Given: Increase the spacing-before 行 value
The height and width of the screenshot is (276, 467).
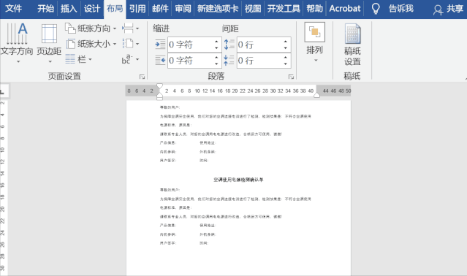Looking at the screenshot, I should pyautogui.click(x=285, y=42).
